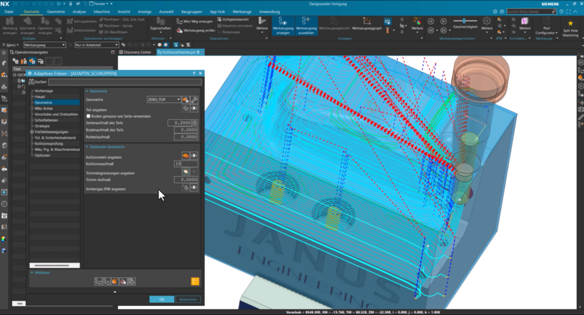The width and height of the screenshot is (584, 315).
Task: Click the Abbrechen button
Action: pos(188,299)
